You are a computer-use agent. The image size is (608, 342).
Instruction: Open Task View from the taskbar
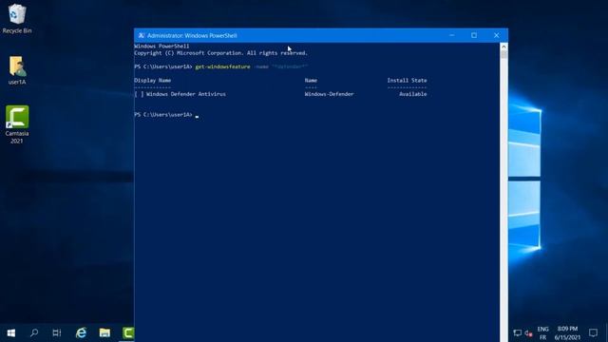click(x=57, y=332)
